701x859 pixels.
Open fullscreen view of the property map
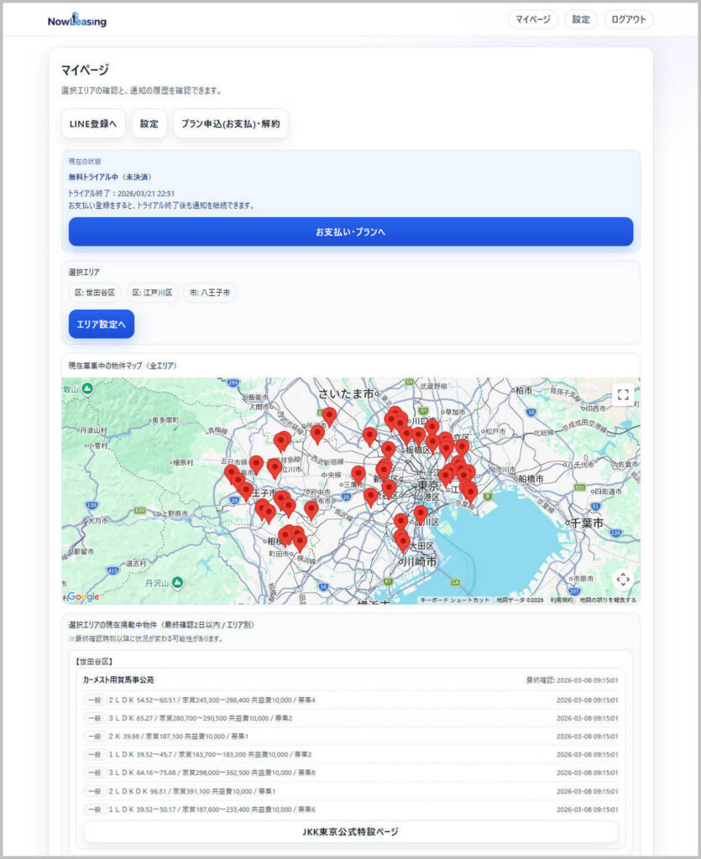tap(623, 393)
